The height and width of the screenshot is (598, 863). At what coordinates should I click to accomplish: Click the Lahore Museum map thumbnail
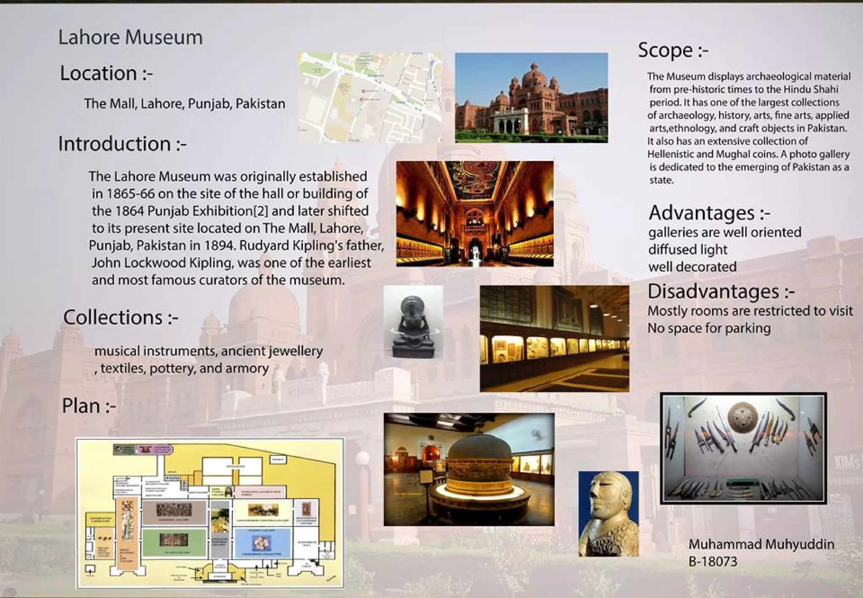370,97
